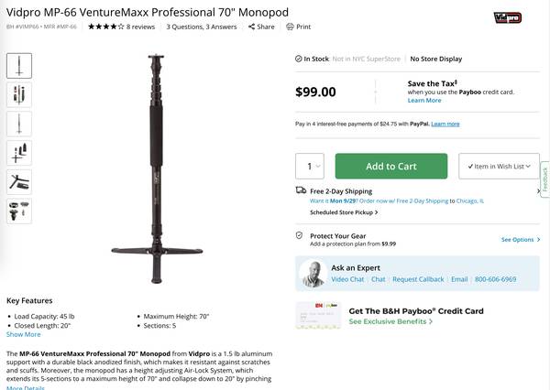Click Show More under Key Features
The image size is (550, 390).
tap(24, 334)
